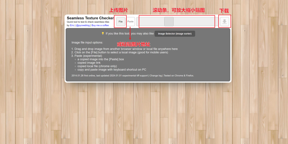Click the 'copy and paste image with keyboard shortcut' line
The width and height of the screenshot is (288, 144).
tap(112, 69)
